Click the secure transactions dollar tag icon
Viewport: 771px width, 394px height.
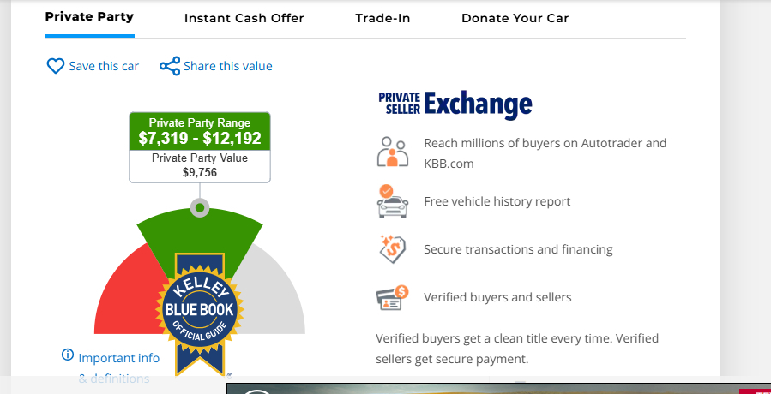tap(393, 249)
